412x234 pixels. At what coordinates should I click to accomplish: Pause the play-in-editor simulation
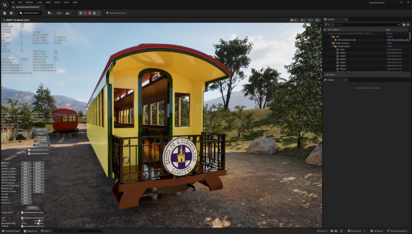[x=80, y=13]
